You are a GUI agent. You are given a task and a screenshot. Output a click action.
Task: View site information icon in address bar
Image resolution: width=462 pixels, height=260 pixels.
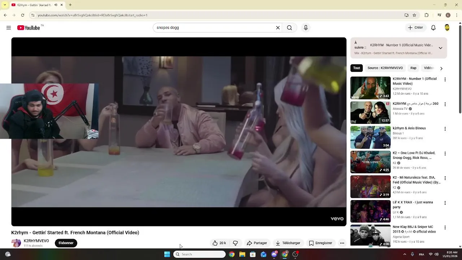pyautogui.click(x=33, y=15)
